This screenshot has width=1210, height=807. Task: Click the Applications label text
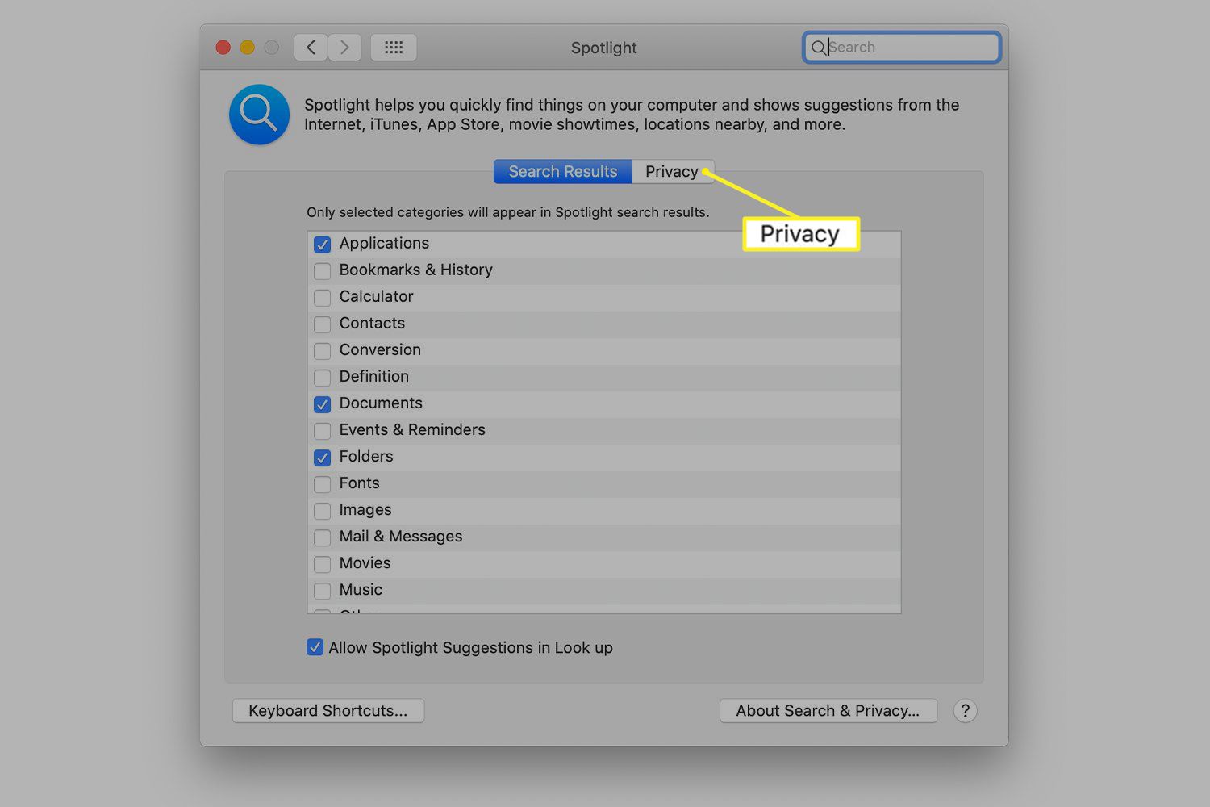(x=384, y=243)
